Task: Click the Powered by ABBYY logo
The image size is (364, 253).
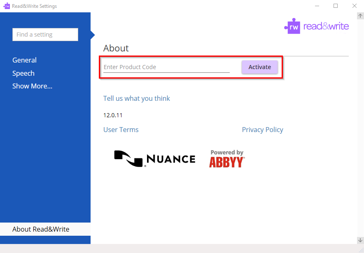Action: (x=227, y=159)
